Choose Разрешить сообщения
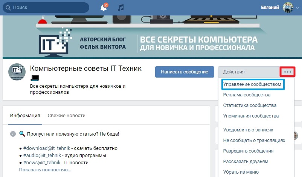Viewport: 302px width, 177px height. [x=248, y=151]
